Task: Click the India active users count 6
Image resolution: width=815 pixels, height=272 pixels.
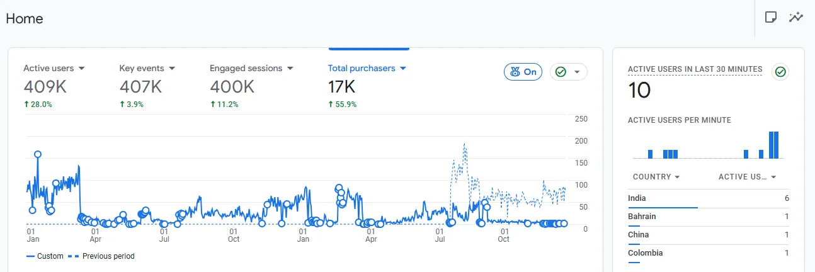Action: point(787,198)
